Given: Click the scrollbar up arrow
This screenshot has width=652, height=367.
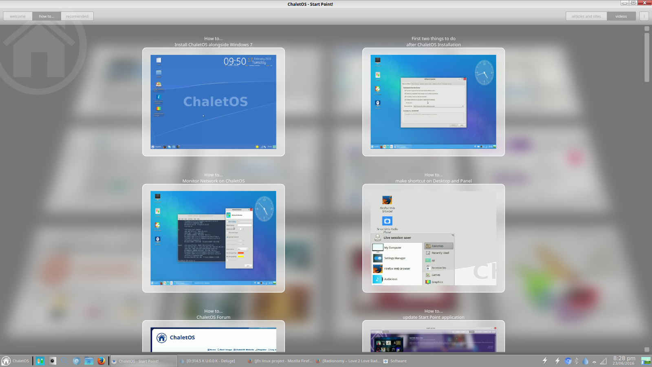Looking at the screenshot, I should 647,29.
